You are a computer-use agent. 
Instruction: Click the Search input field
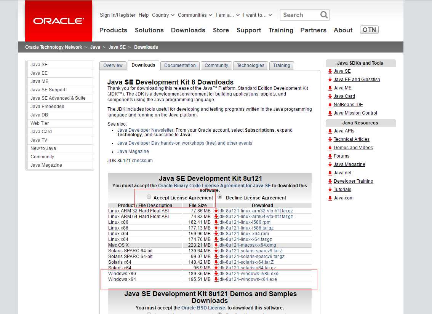(x=300, y=15)
